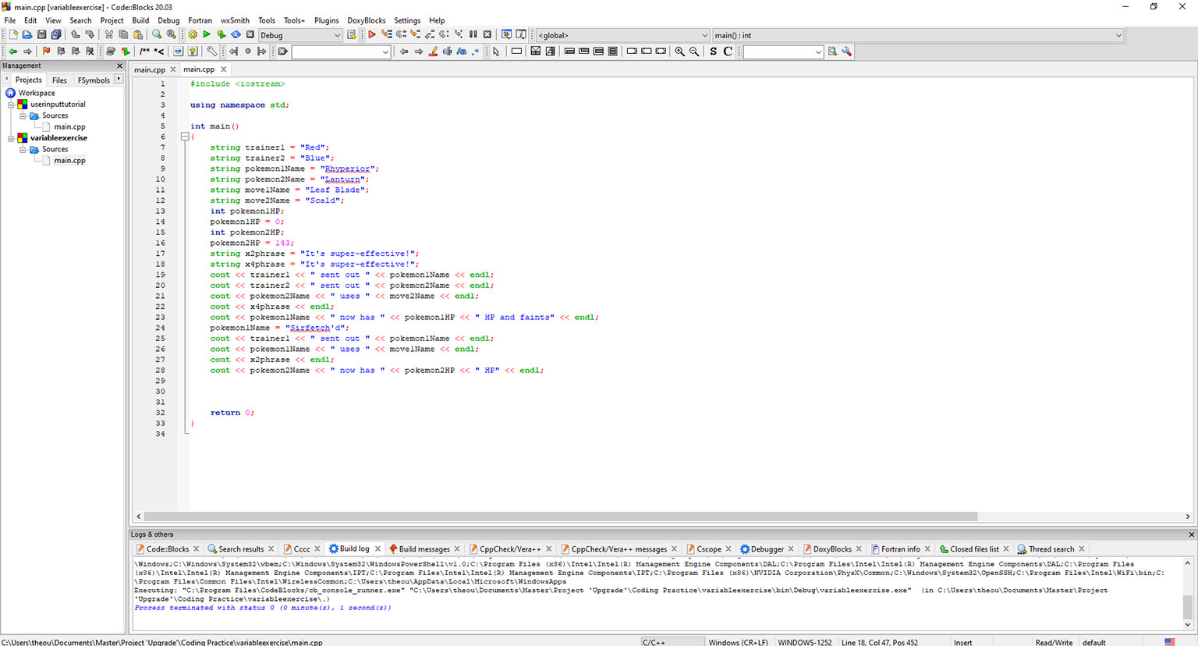
Task: Cut the selection with scissors icon
Action: [x=109, y=35]
